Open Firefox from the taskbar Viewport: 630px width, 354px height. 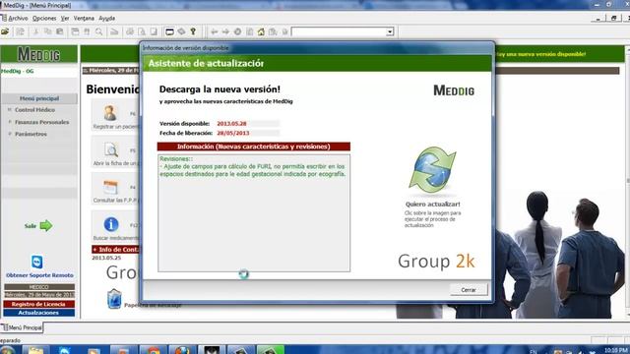click(182, 350)
